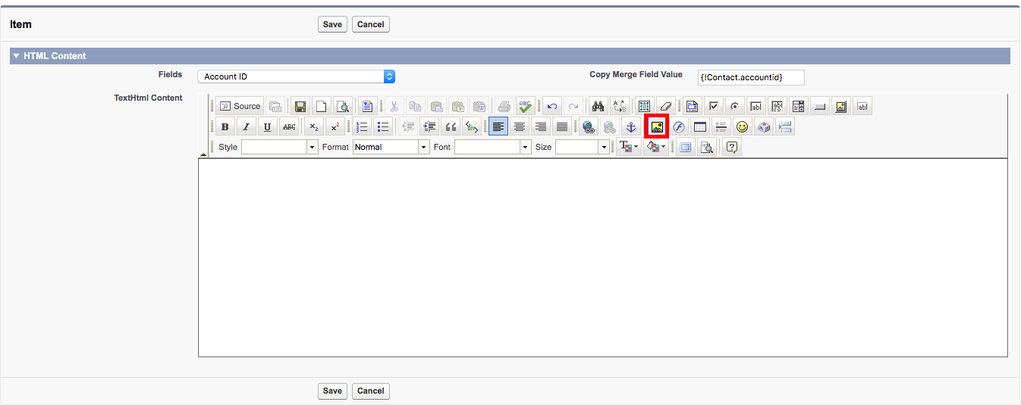Screen dimensions: 1021x405
Task: Insert an image button form element
Action: click(x=840, y=106)
